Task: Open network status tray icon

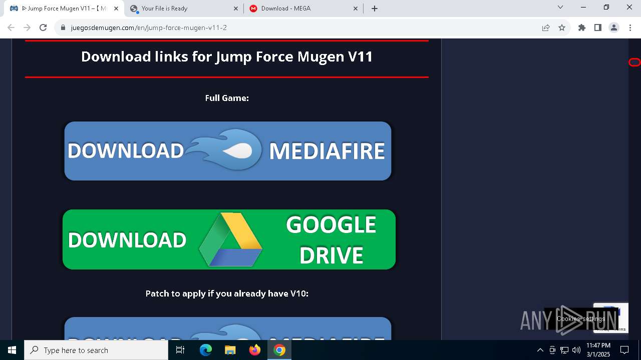Action: tap(564, 350)
